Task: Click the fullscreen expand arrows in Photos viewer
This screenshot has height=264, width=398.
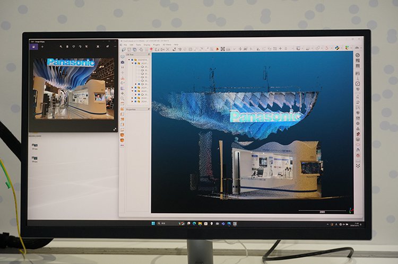Action: (115, 129)
